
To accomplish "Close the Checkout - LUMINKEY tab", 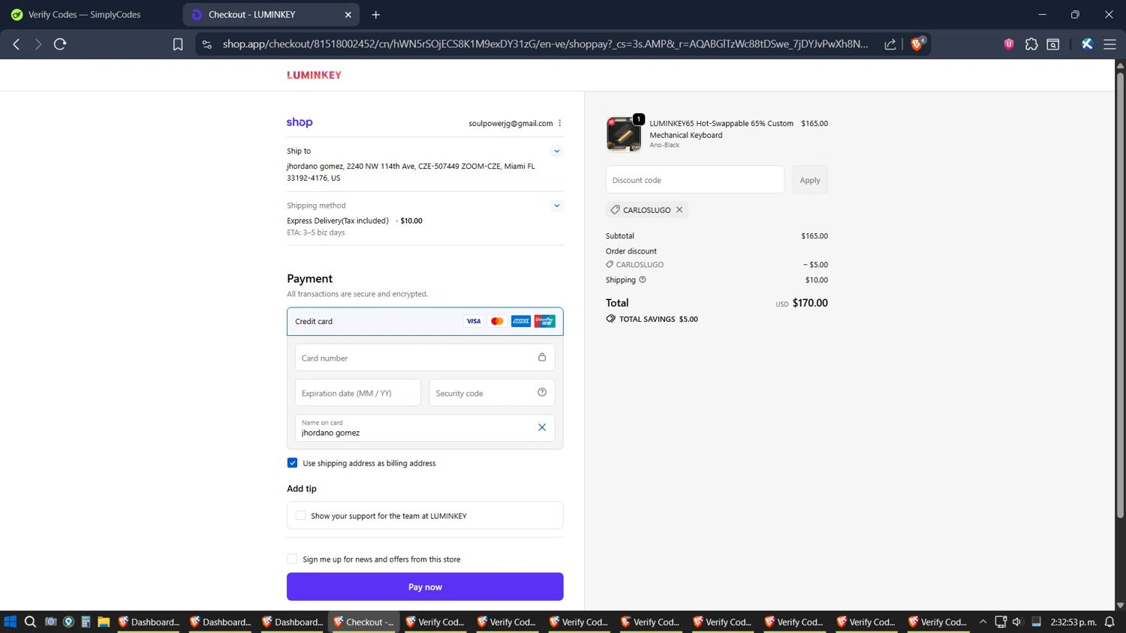I will pyautogui.click(x=348, y=14).
